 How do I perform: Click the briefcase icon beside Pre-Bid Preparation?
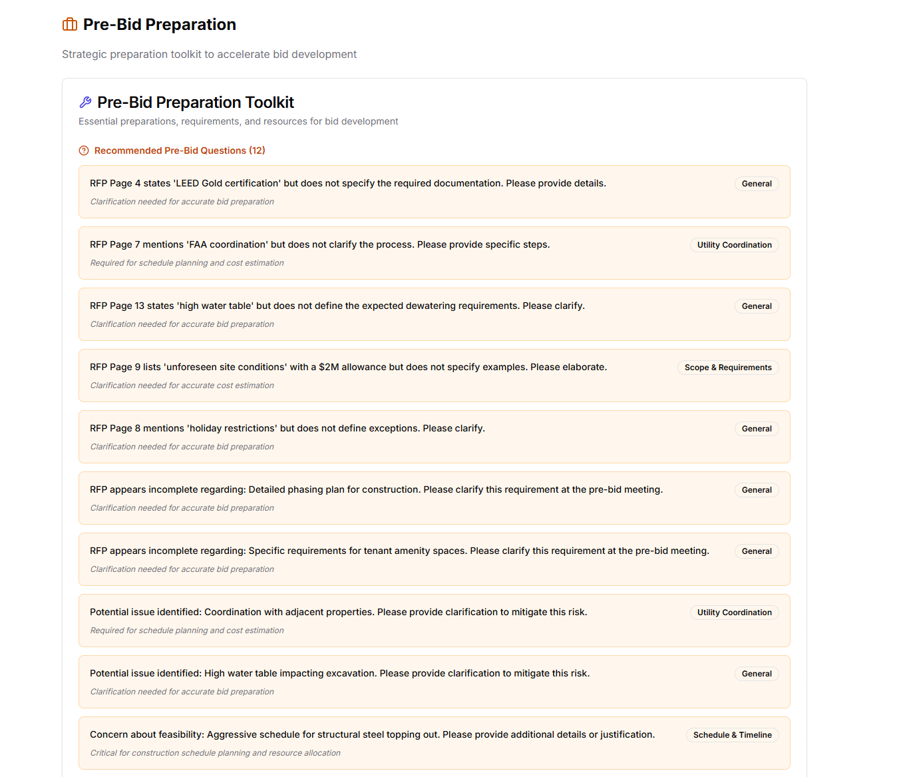tap(70, 25)
